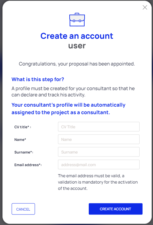
Task: Select the Name text field
Action: click(99, 139)
